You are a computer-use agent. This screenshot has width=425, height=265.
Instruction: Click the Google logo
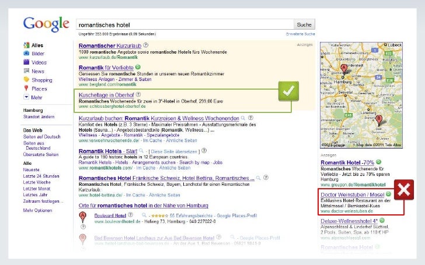[46, 24]
